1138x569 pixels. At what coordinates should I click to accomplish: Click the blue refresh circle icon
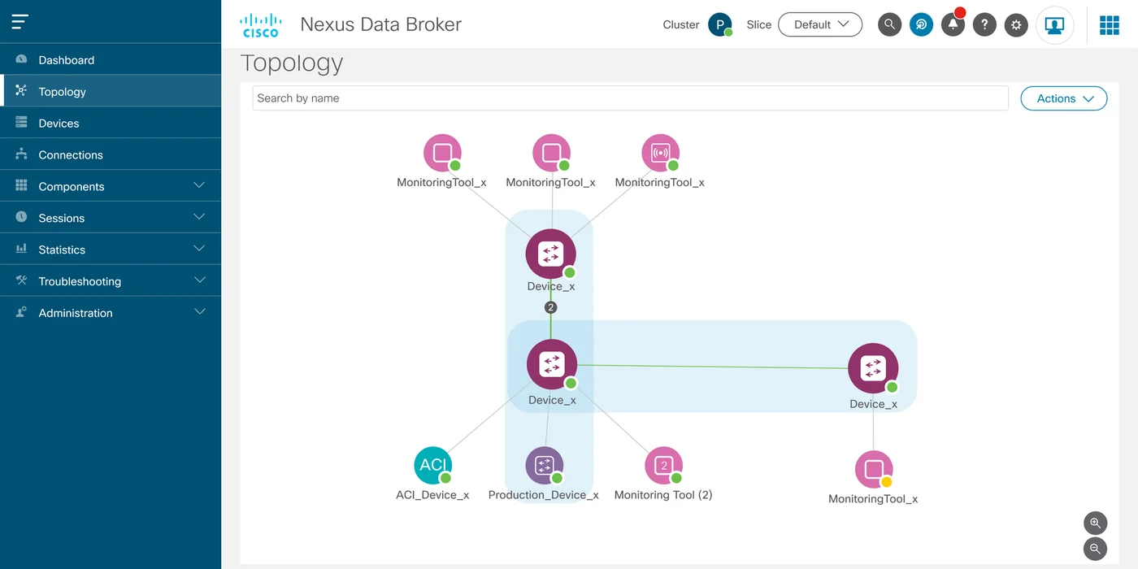click(x=921, y=24)
